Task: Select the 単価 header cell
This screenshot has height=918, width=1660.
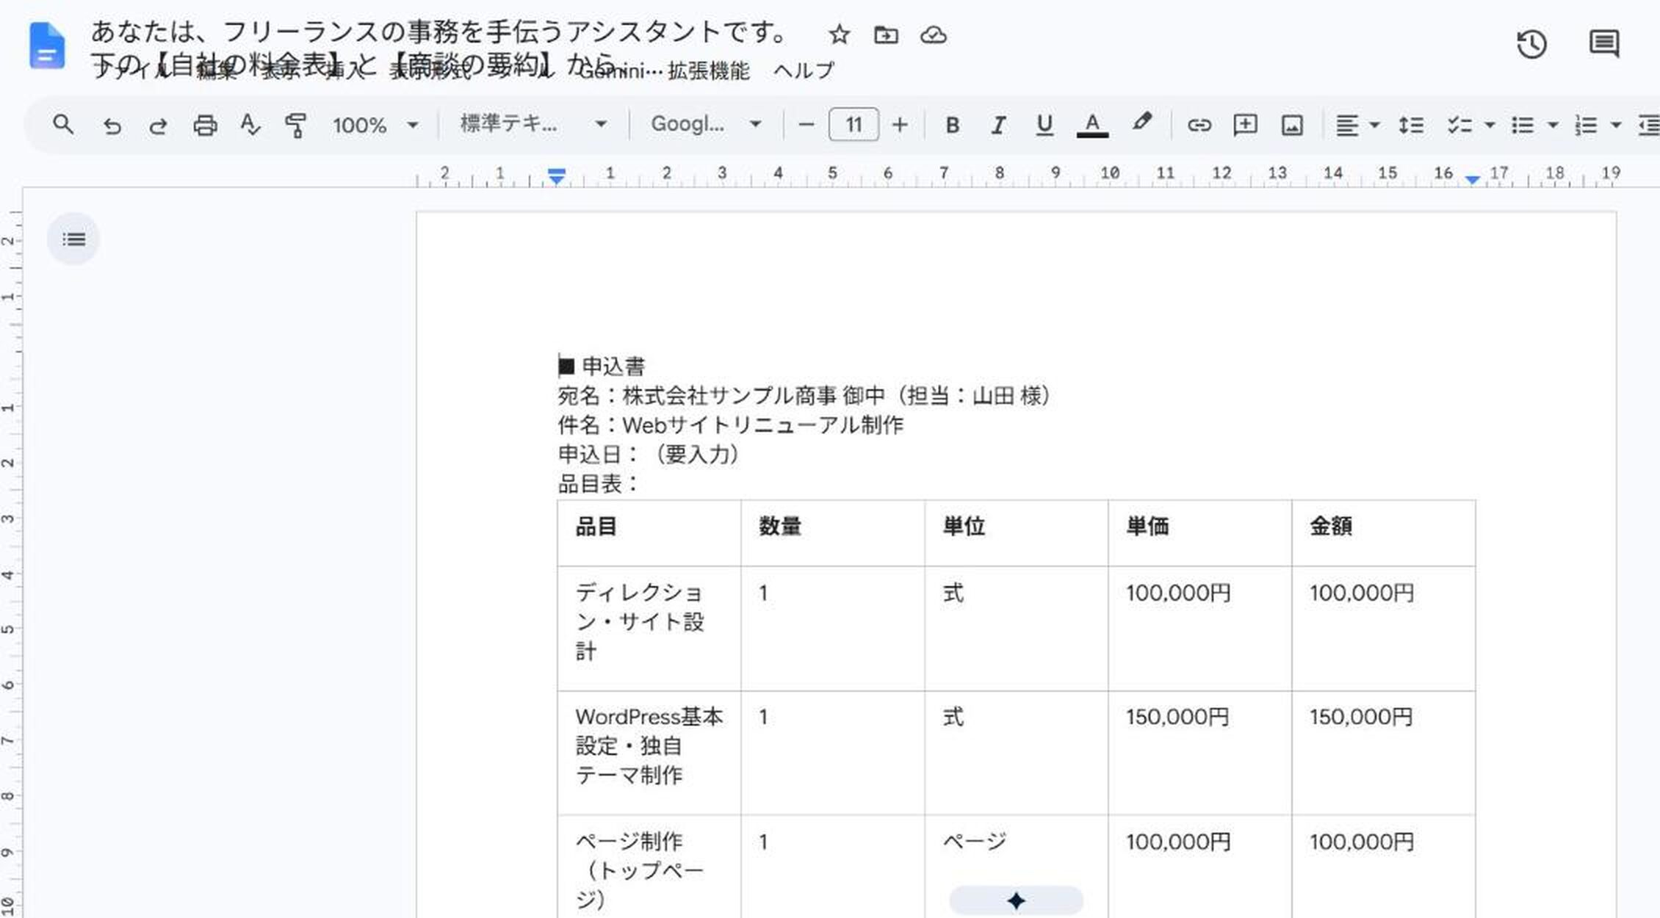Action: click(1200, 533)
